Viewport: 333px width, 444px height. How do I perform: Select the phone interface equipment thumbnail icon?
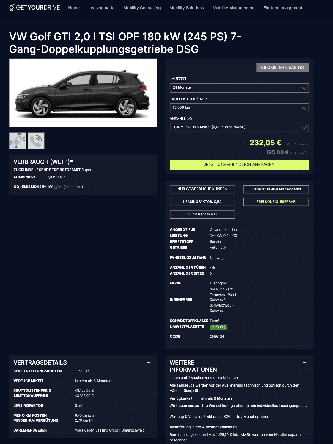click(x=36, y=141)
